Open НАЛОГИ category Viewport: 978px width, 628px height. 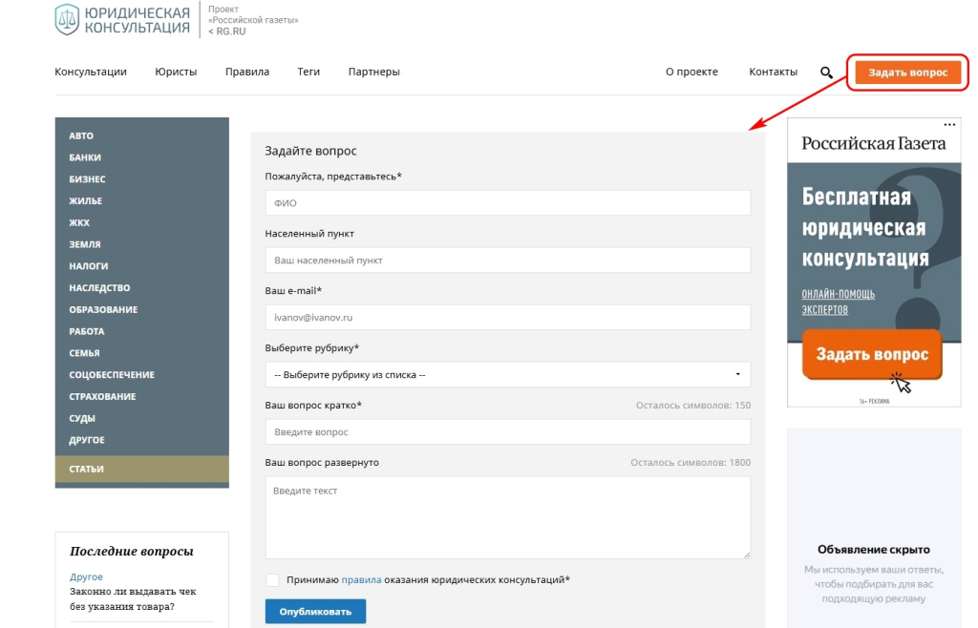point(89,266)
